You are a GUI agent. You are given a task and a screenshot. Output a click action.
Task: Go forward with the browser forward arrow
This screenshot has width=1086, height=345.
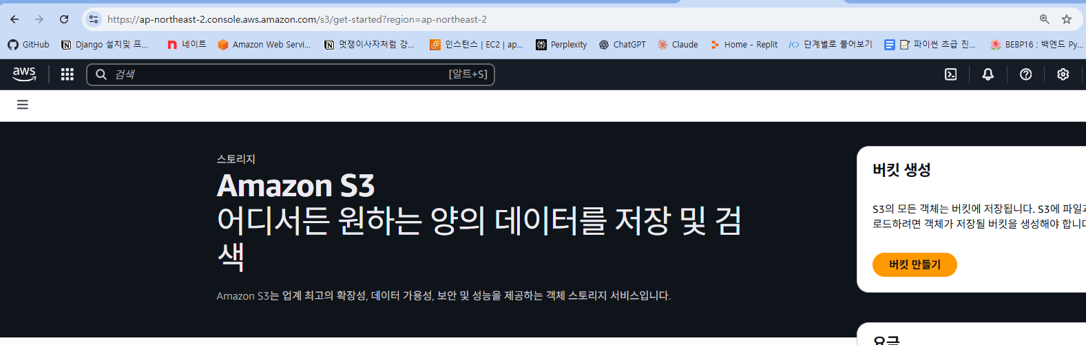pyautogui.click(x=39, y=19)
